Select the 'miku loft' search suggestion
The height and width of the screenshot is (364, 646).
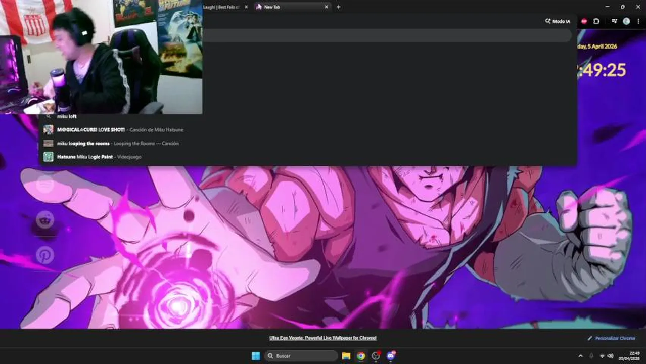(x=307, y=116)
